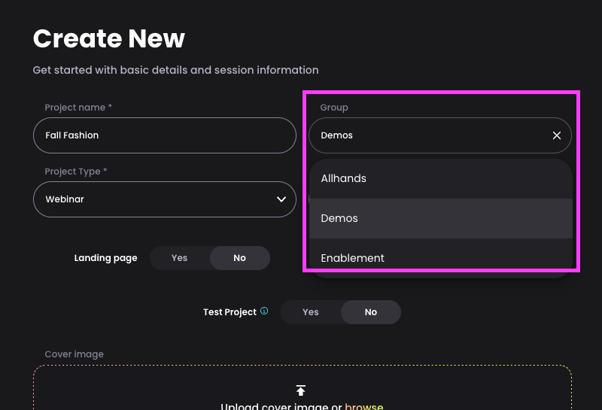
Task: Click the Project Type label
Action: pyautogui.click(x=76, y=172)
